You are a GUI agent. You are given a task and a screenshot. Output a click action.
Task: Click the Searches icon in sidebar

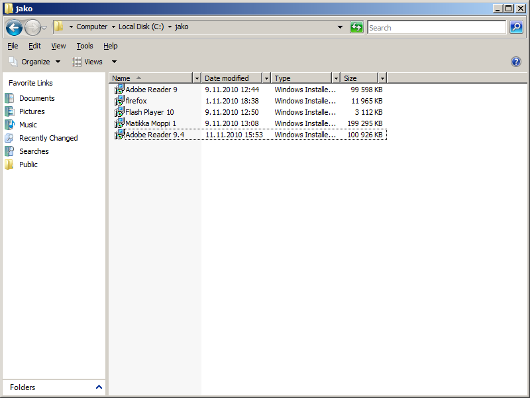pos(9,151)
